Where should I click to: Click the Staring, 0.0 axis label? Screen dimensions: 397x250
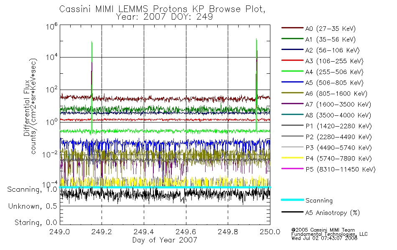[36, 222]
